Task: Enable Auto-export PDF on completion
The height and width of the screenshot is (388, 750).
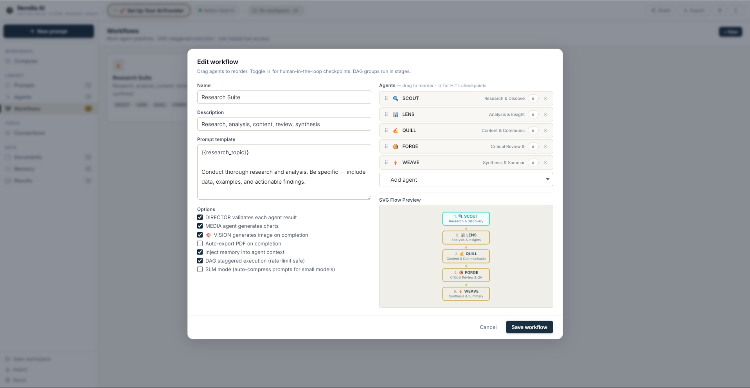Action: (x=200, y=244)
